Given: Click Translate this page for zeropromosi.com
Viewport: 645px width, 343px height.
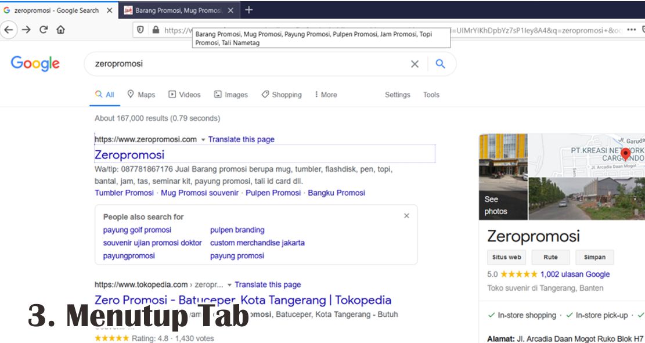Looking at the screenshot, I should click(x=241, y=139).
